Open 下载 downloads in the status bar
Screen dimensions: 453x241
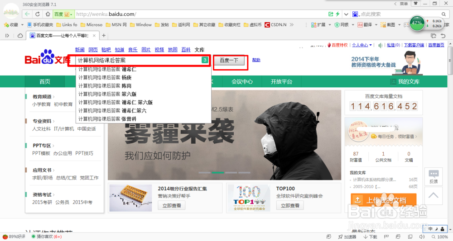coord(371,237)
